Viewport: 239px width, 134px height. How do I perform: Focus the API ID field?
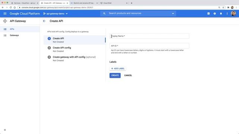[149, 46]
